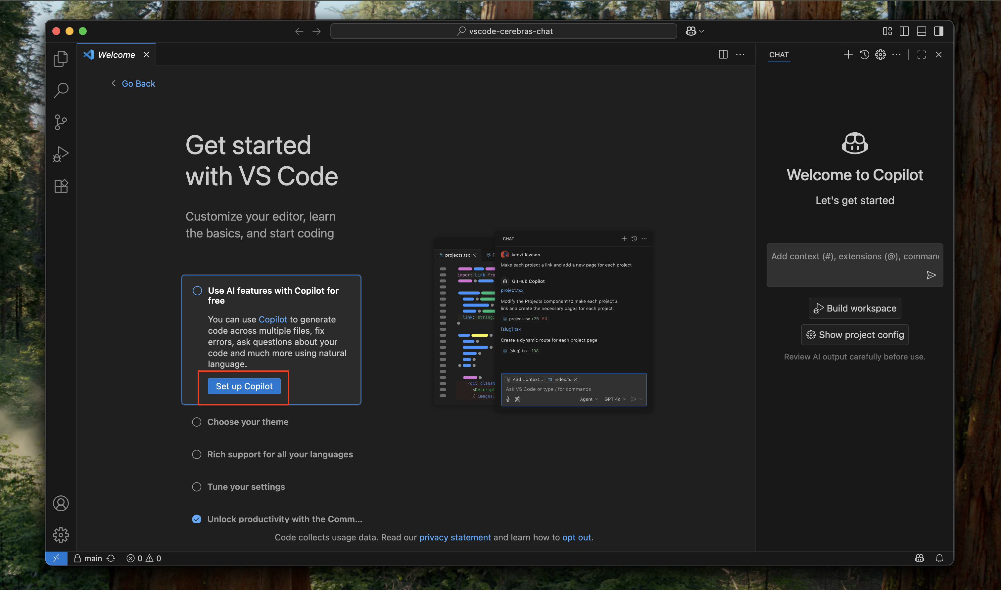
Task: Open the Run and Debug view
Action: [x=61, y=154]
